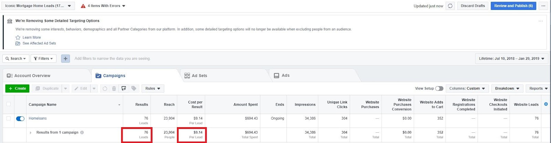Click Review and Publish (6)

(x=513, y=6)
